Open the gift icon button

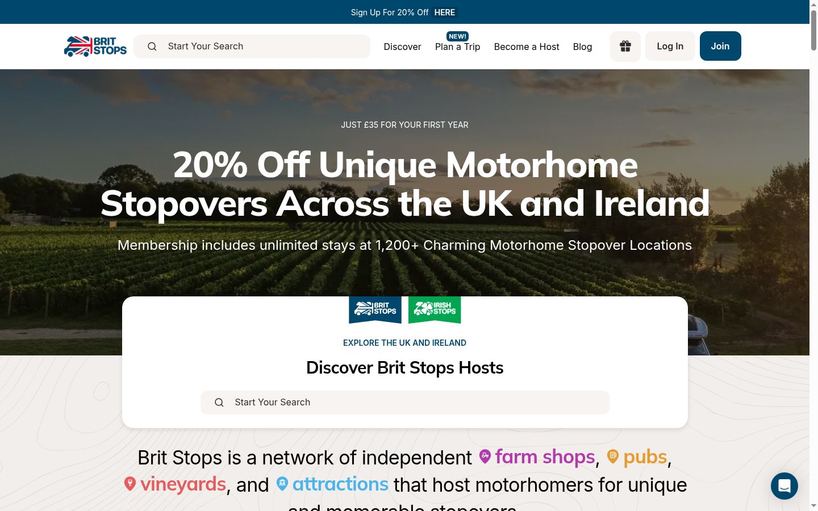[625, 46]
